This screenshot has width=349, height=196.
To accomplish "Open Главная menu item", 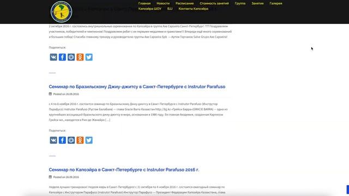I will click(145, 3).
